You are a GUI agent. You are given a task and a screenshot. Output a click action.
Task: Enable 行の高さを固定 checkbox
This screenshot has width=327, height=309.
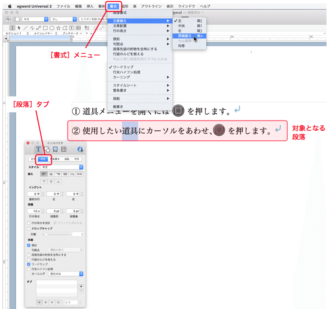point(29,223)
